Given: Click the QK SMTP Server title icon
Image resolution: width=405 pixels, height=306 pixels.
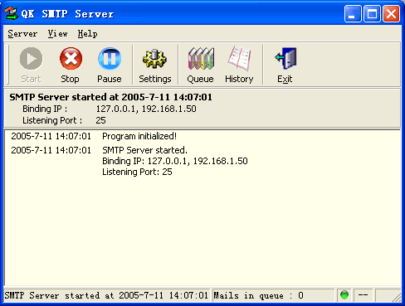Looking at the screenshot, I should click(x=12, y=13).
